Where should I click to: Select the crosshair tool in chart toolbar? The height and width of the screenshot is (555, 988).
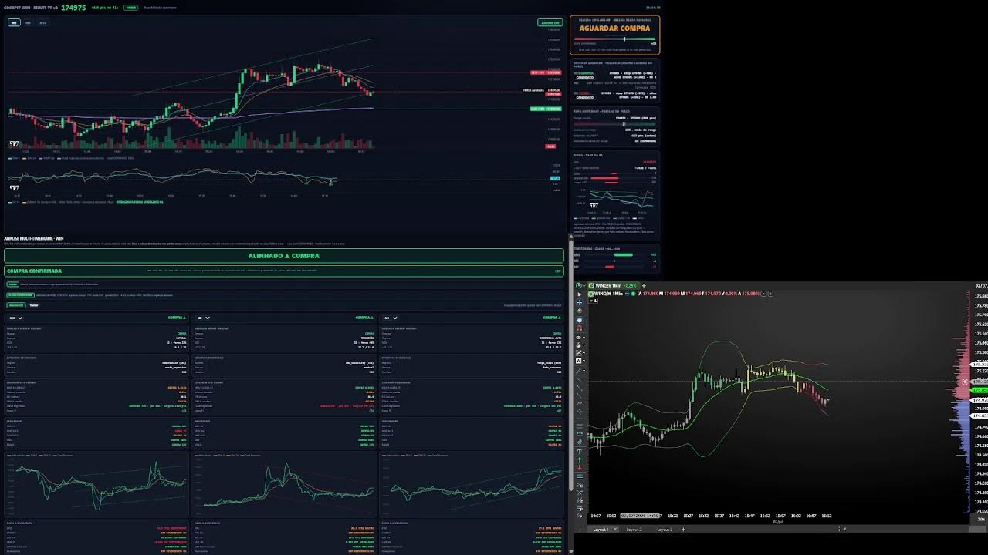pos(580,302)
